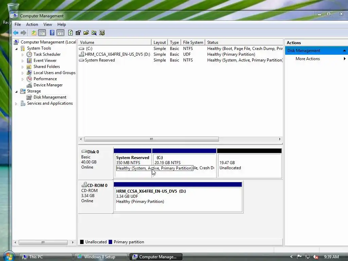Sort by the Layout column header
This screenshot has height=261, width=348.
(x=159, y=42)
